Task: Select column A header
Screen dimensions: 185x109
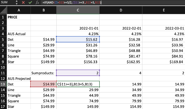Action: point(19,10)
